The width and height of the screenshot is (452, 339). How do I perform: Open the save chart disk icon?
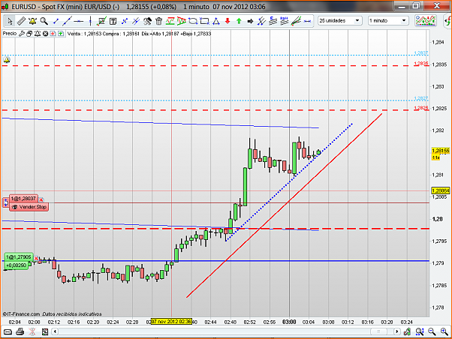[45, 332]
